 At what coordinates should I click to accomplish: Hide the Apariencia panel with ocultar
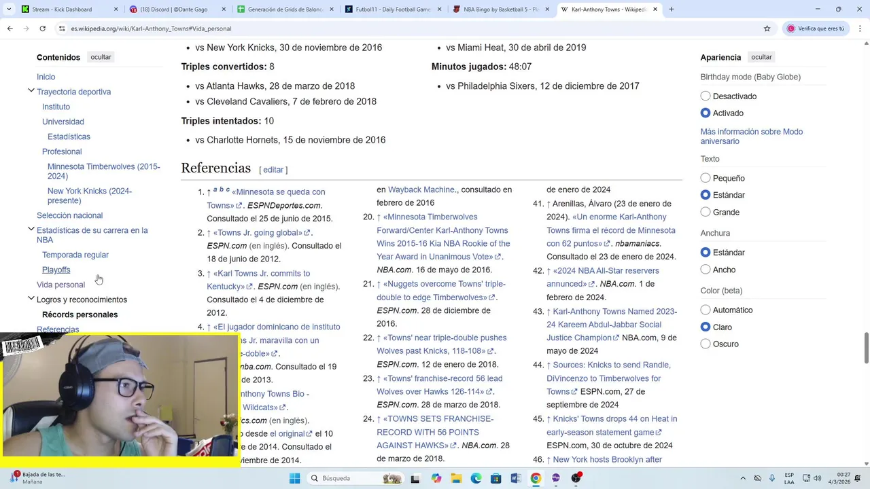tap(761, 57)
